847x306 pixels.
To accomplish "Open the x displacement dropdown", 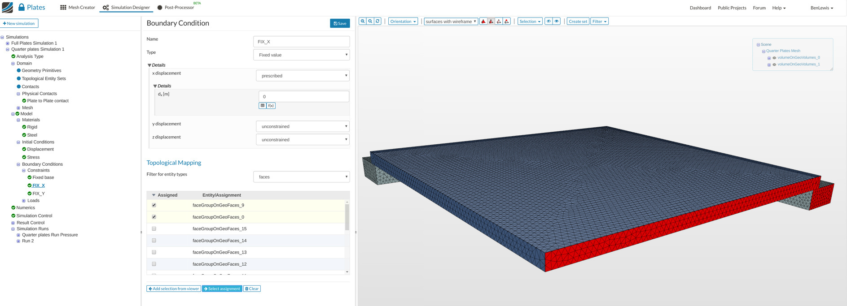I will pos(303,76).
